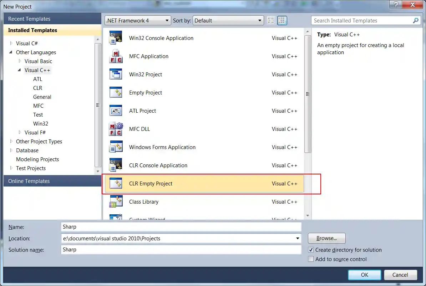Click the search magnifier icon
Viewport: 426px width, 286px height.
415,20
